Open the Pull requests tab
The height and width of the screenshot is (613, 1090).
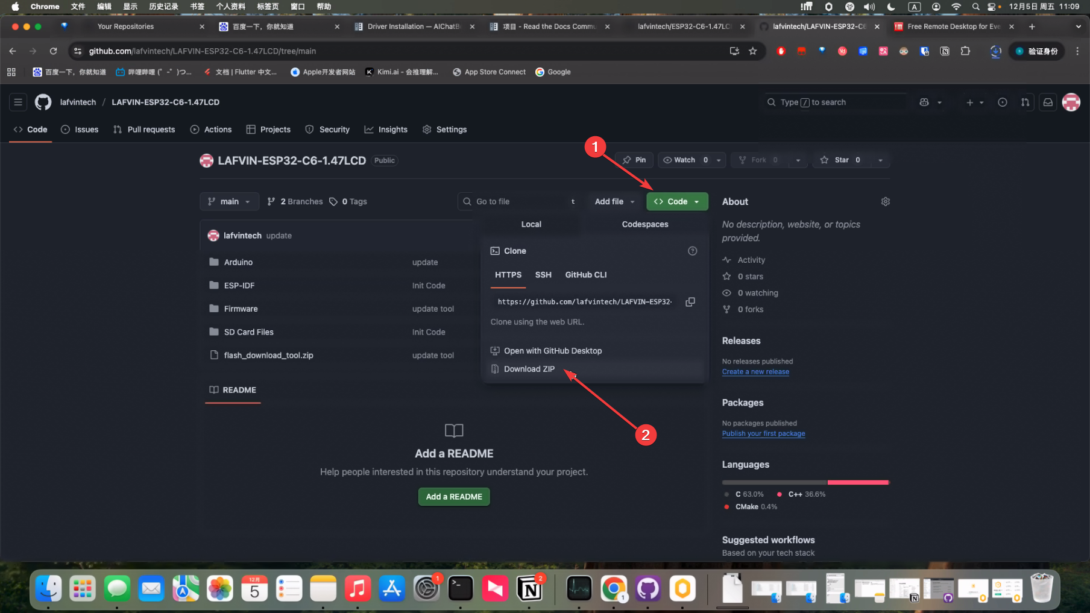click(x=144, y=130)
